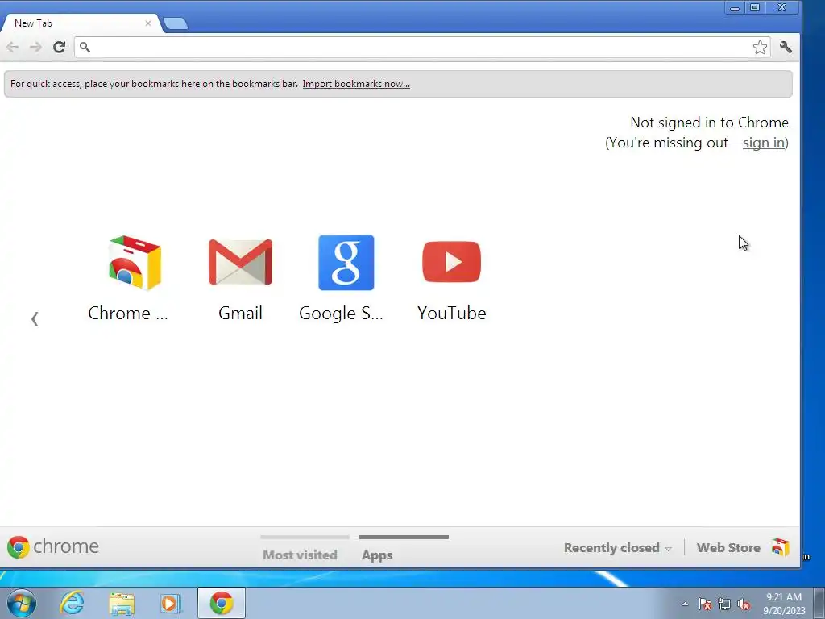Show hidden system tray icons
Image resolution: width=825 pixels, height=619 pixels.
[x=685, y=604]
